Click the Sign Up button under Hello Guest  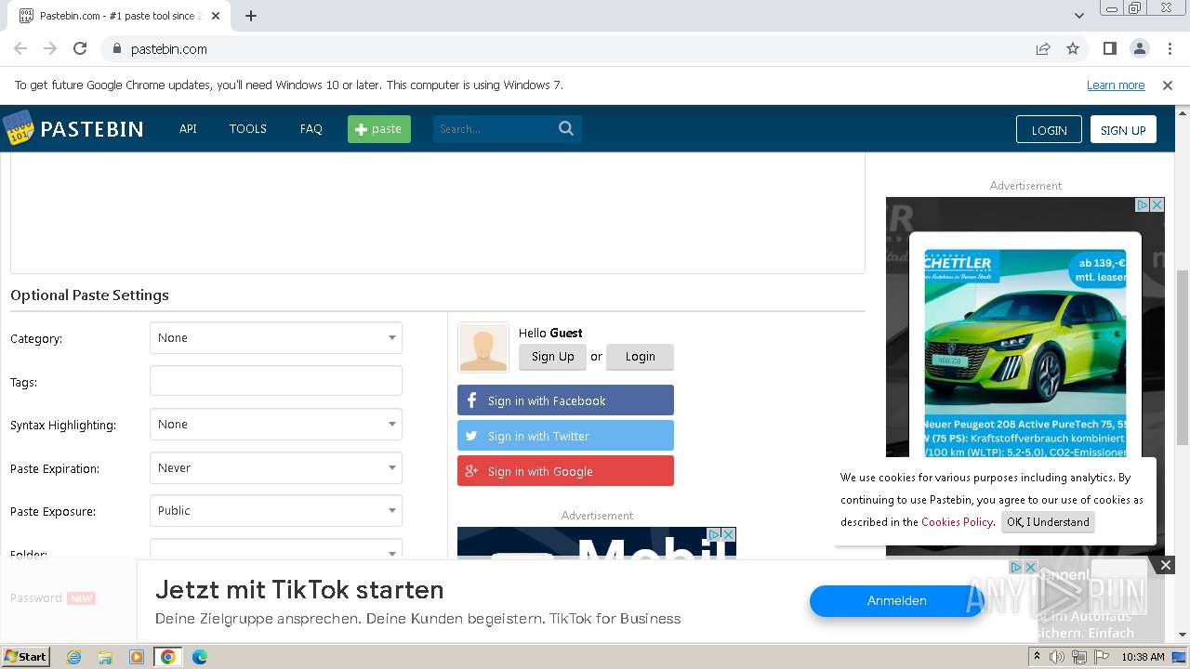[x=552, y=357]
